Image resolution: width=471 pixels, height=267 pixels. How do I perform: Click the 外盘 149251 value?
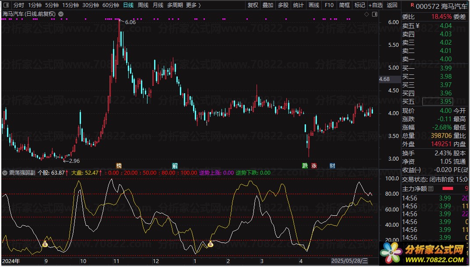[441, 144]
